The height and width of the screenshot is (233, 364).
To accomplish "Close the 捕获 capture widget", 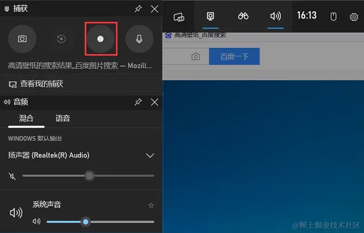I will point(154,9).
